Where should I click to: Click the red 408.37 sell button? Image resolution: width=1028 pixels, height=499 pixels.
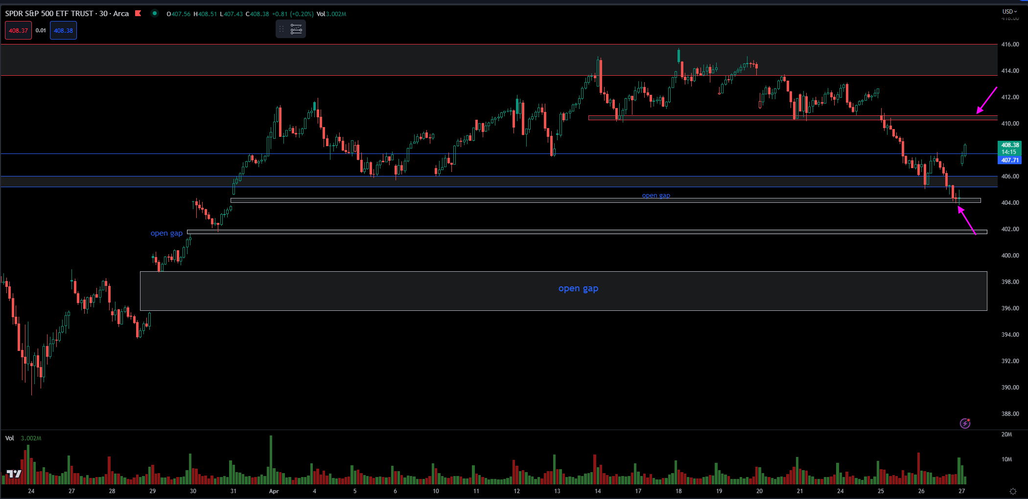18,30
